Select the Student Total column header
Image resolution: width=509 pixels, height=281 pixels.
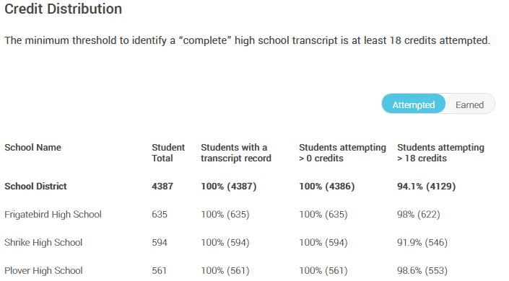(168, 153)
